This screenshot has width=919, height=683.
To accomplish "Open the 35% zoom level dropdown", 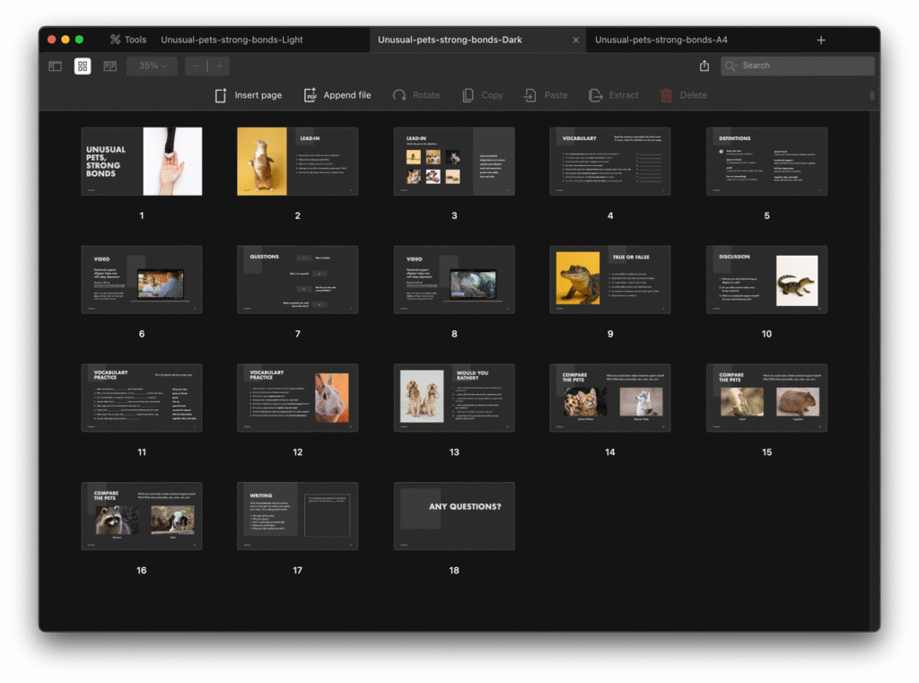I will pos(153,66).
